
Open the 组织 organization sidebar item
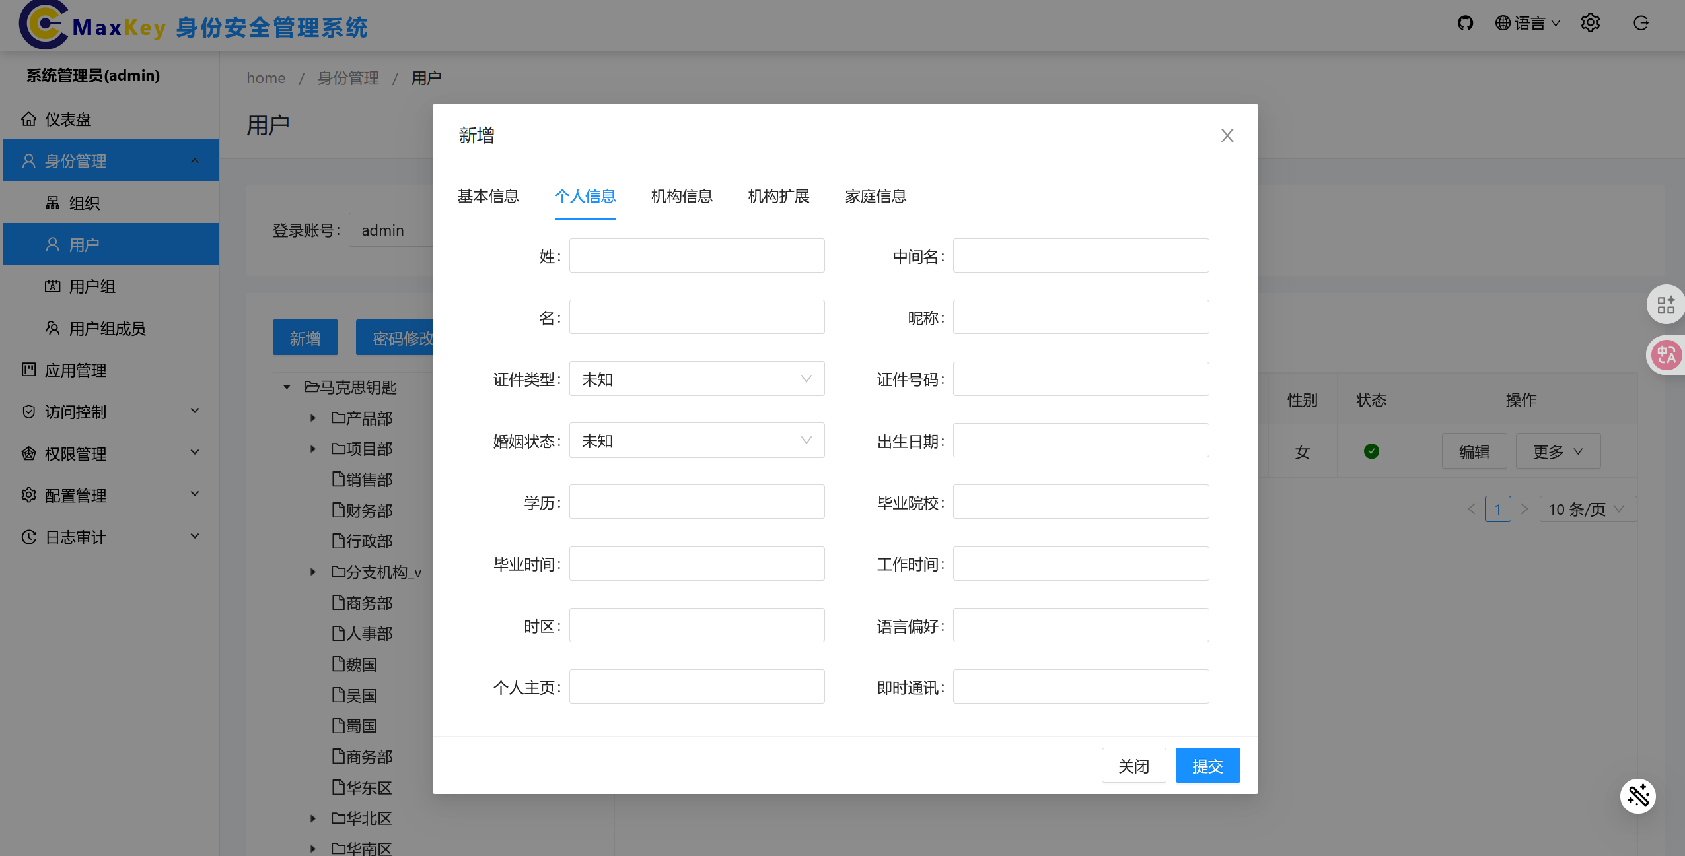[85, 203]
